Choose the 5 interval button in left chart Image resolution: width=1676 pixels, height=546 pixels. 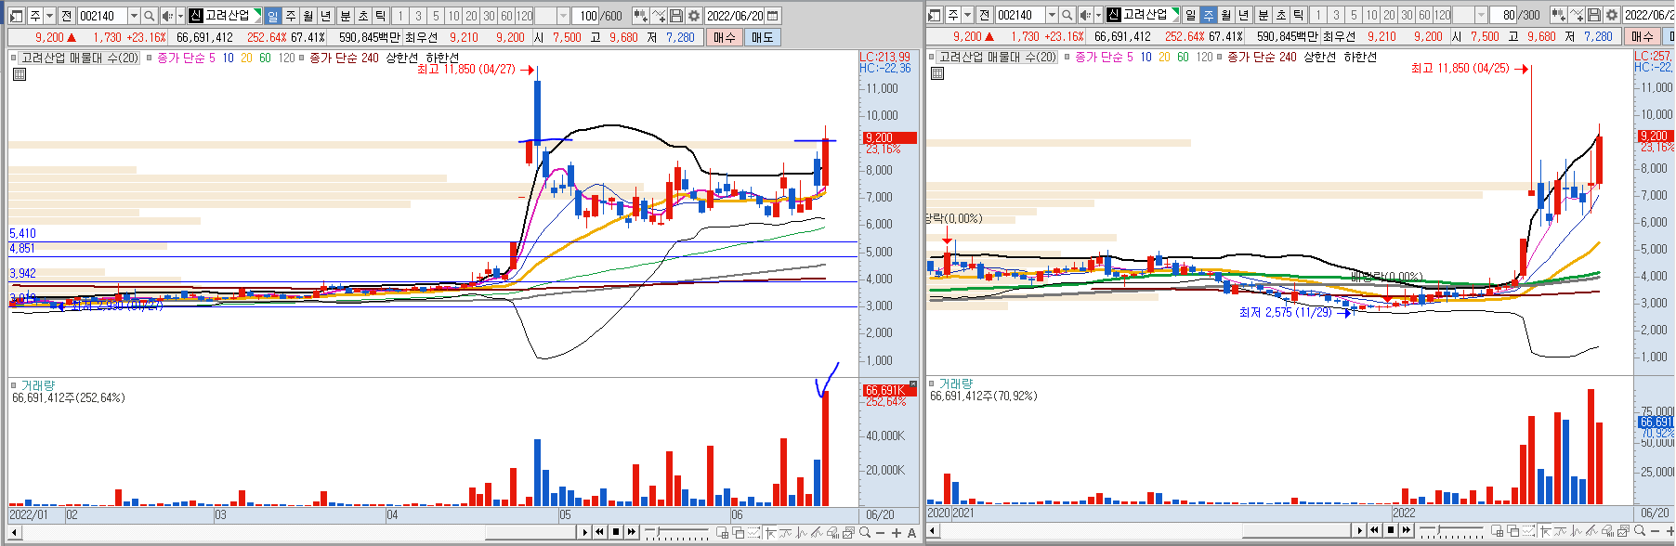tap(436, 16)
